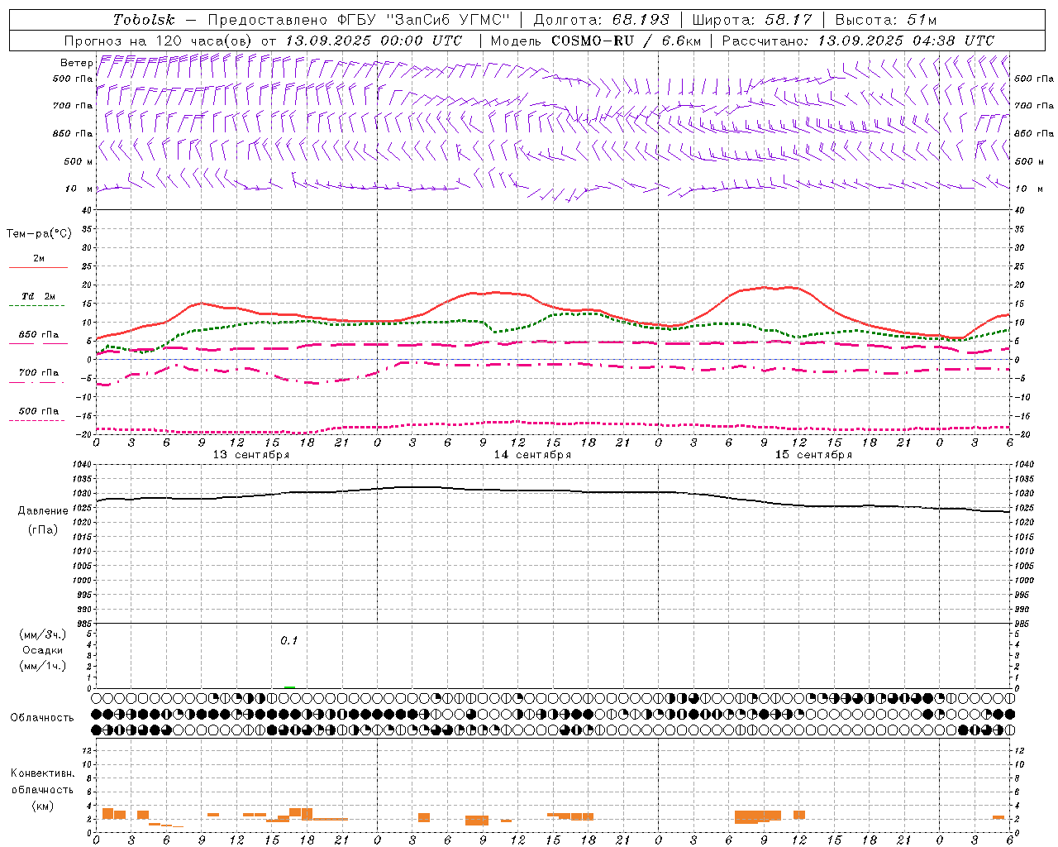Viewport: 1058px width, 847px height.
Task: Click the 2м temperature legend label
Action: coord(39,259)
